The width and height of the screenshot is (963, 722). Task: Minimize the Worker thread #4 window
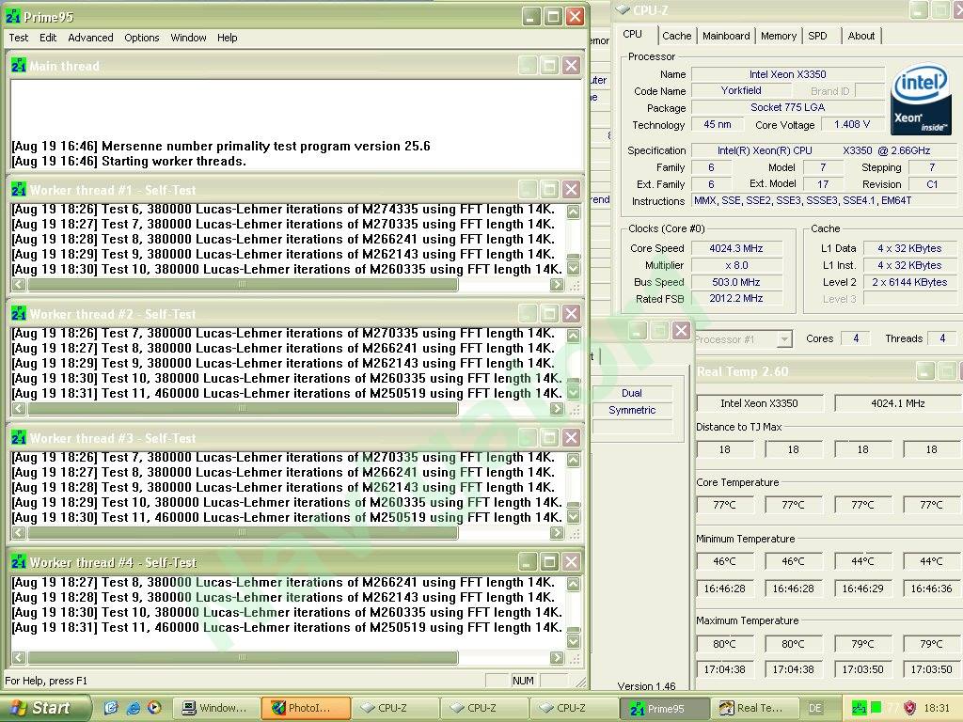pyautogui.click(x=528, y=562)
